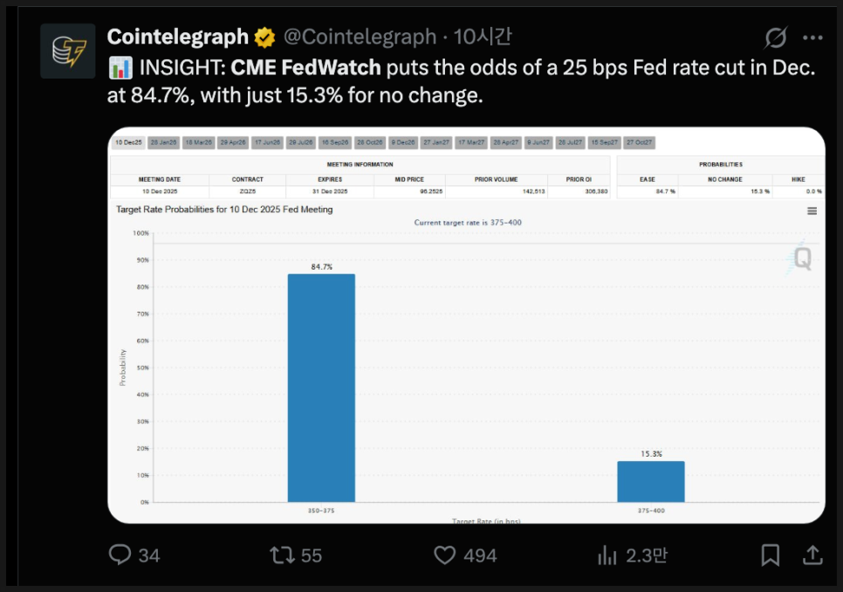Click the Cointelegraph profile avatar
Screen dimensions: 843x592
pyautogui.click(x=68, y=52)
